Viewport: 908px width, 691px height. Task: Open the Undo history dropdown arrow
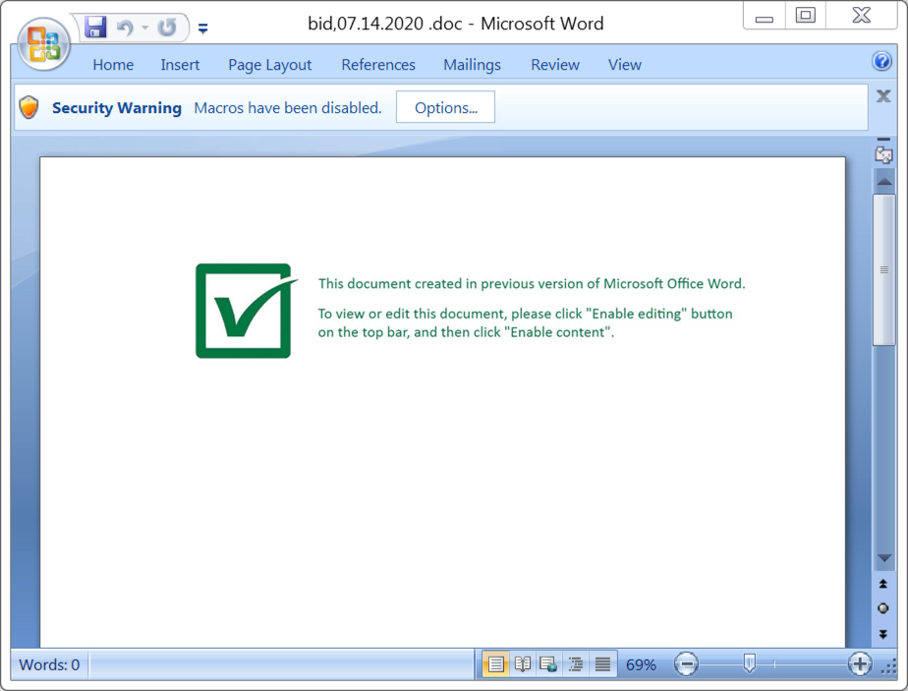coord(144,28)
